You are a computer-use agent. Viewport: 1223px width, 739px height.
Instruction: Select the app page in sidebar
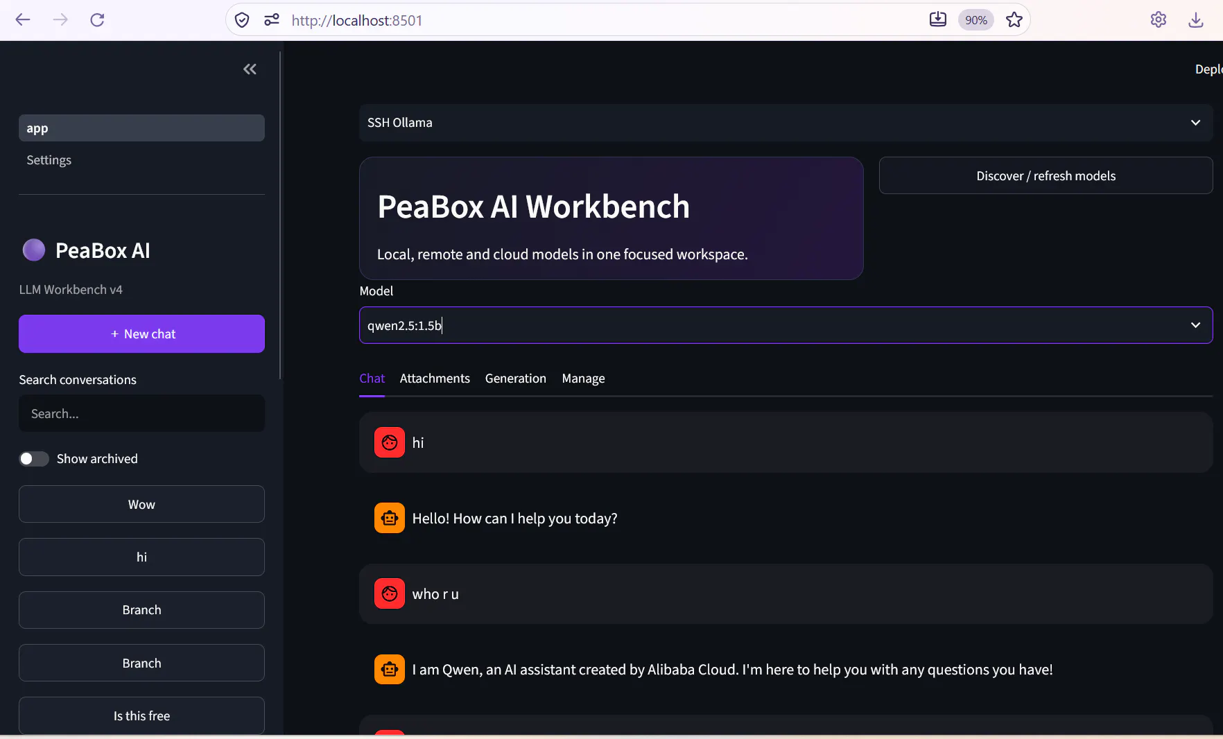tap(141, 128)
